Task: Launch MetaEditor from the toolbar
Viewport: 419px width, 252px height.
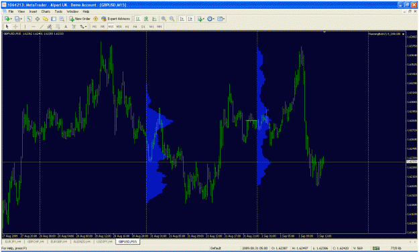Action: (95, 19)
